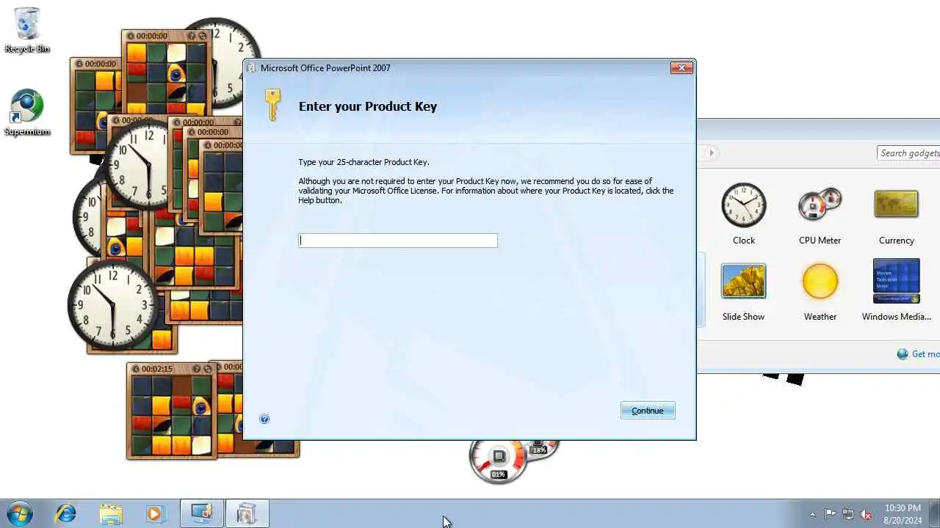The image size is (940, 528).
Task: Click the network tray icon
Action: (848, 514)
